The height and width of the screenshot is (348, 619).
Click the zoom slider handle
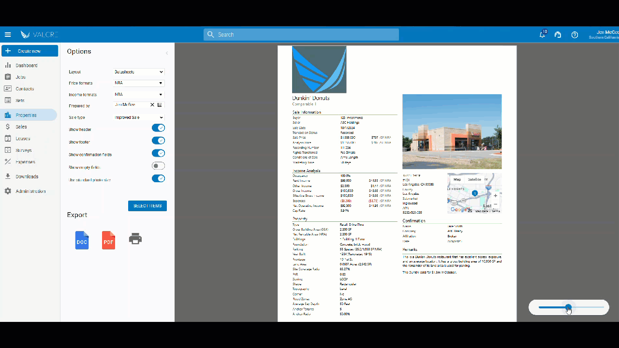click(569, 307)
